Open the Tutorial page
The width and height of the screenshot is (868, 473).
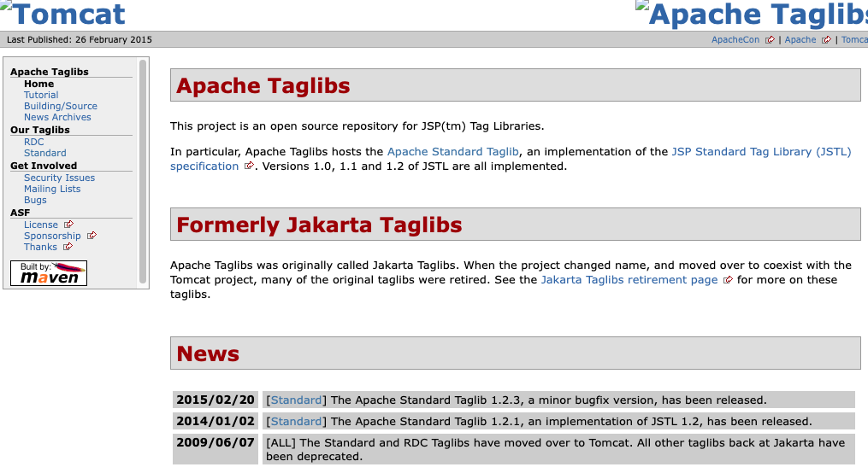41,95
